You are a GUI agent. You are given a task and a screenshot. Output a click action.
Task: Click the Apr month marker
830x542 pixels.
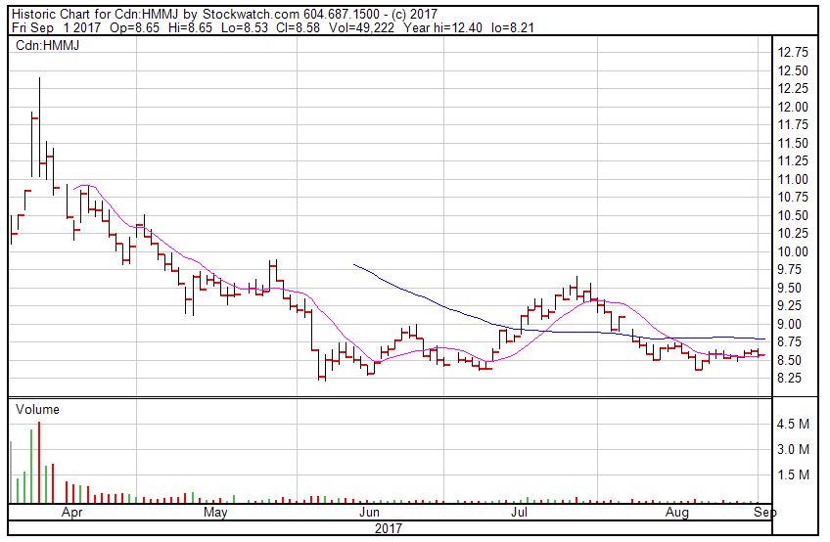tap(71, 512)
